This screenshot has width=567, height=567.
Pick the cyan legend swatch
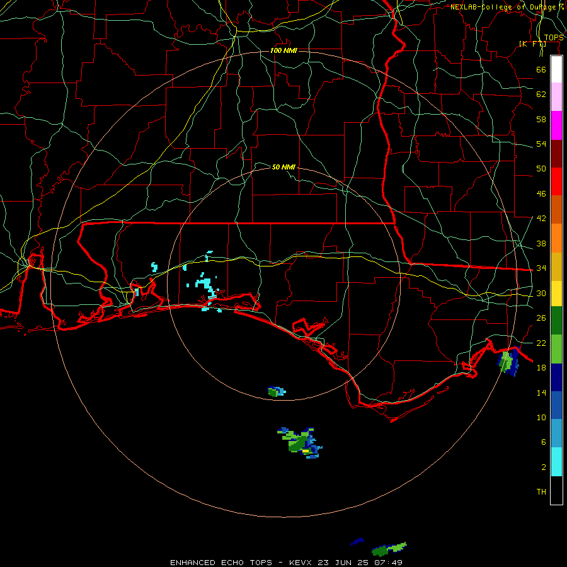point(556,462)
